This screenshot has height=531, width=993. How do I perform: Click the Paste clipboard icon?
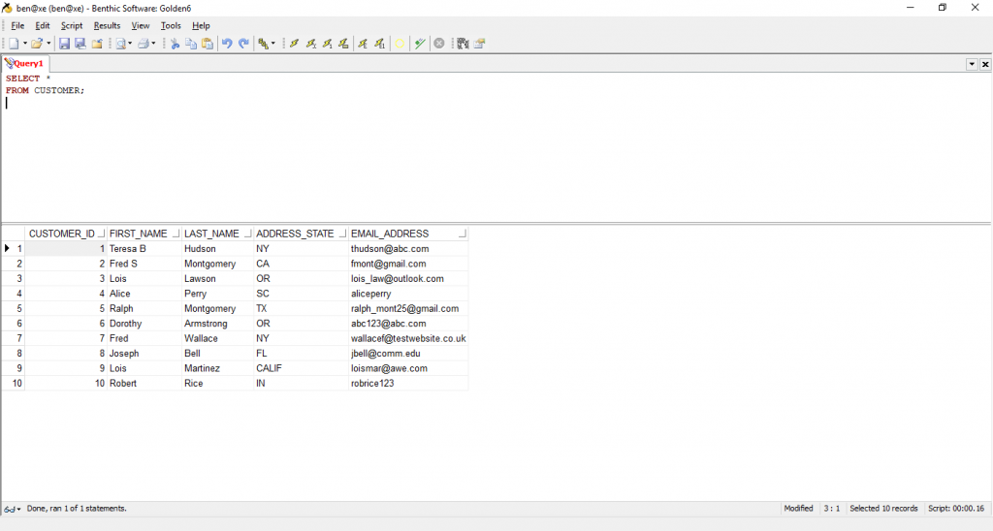point(207,44)
